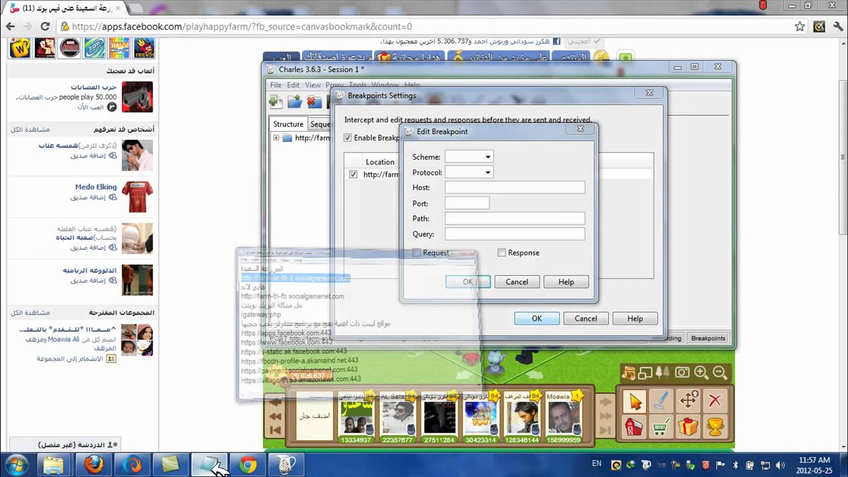Click the Breakpoints button in Charles status bar
Viewport: 848px width, 477px height.
point(708,338)
